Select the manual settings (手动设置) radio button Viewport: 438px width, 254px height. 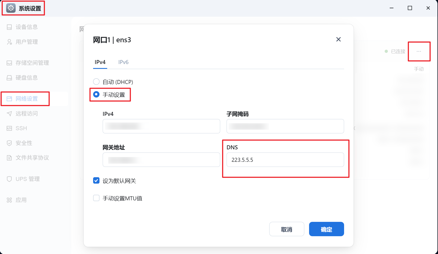[x=96, y=94]
